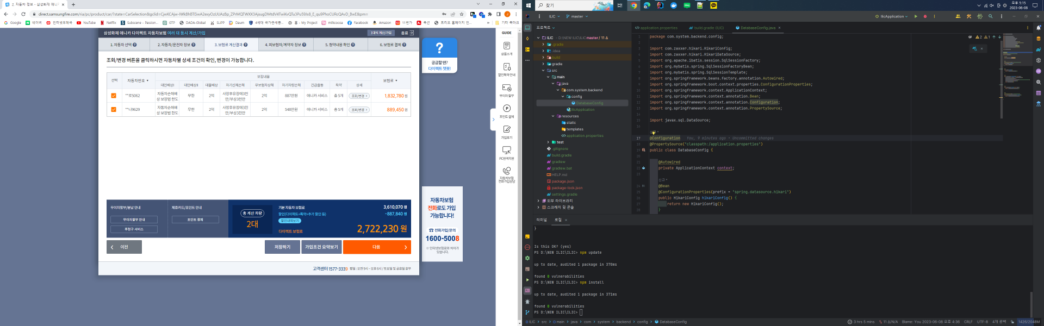1044x326 pixels.
Task: Click the Debug bug icon in IntelliJ toolbar
Action: tap(925, 16)
